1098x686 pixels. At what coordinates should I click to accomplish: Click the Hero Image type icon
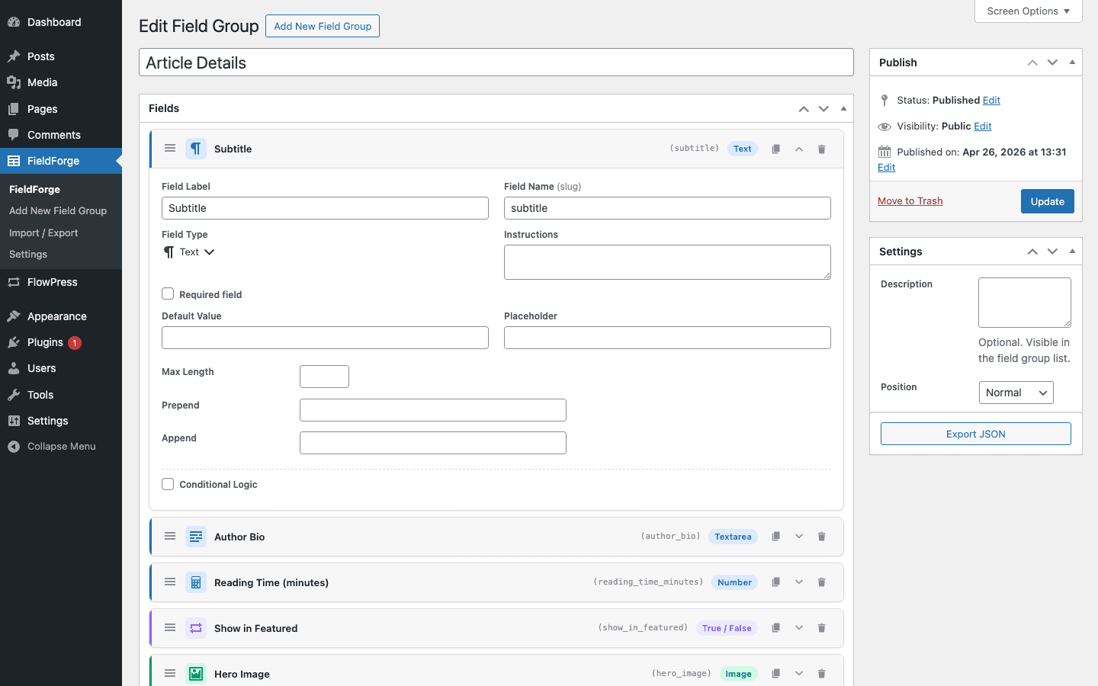pos(196,674)
